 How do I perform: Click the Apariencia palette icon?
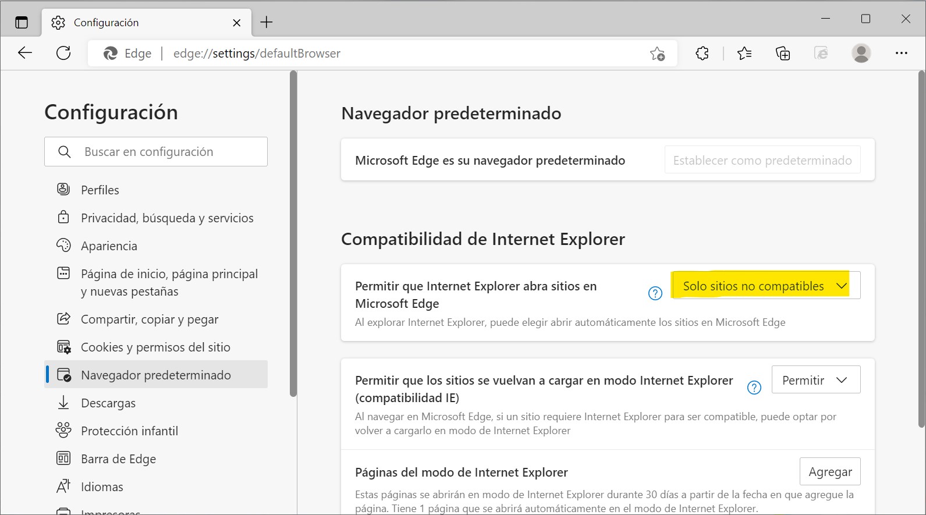[x=63, y=245]
